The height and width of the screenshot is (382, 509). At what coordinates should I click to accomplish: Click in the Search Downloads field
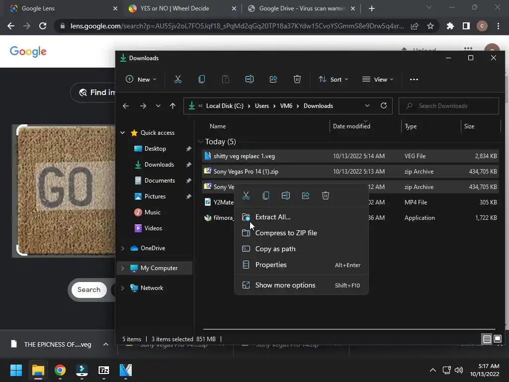449,106
